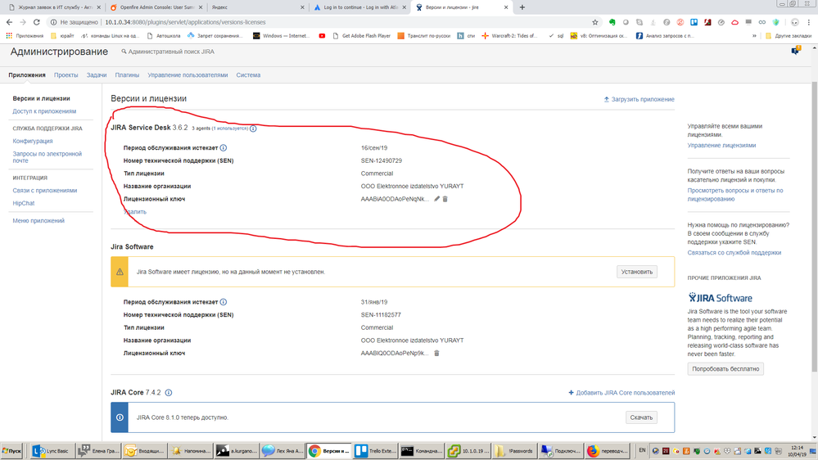Image resolution: width=818 pixels, height=460 pixels.
Task: Click the 1 используется link for Service Desk
Action: [x=229, y=129]
